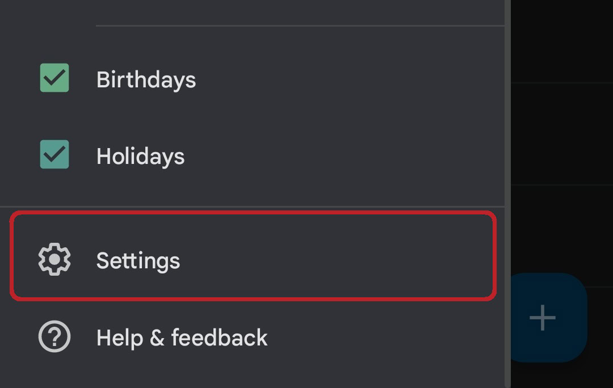613x388 pixels.
Task: Uncheck the Holidays calendar checkbox
Action: pos(54,154)
